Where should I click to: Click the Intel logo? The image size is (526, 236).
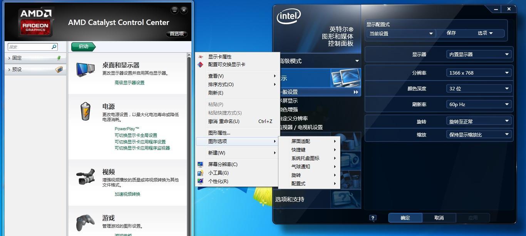289,16
